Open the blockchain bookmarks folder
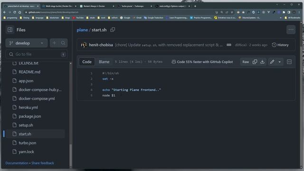The height and width of the screenshot is (171, 304). click(52, 18)
